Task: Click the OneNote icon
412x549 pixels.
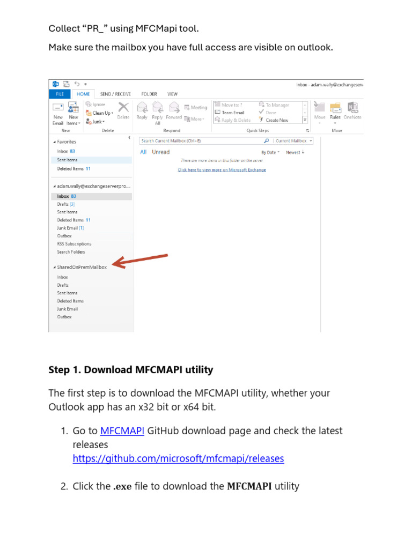Action: pos(352,107)
